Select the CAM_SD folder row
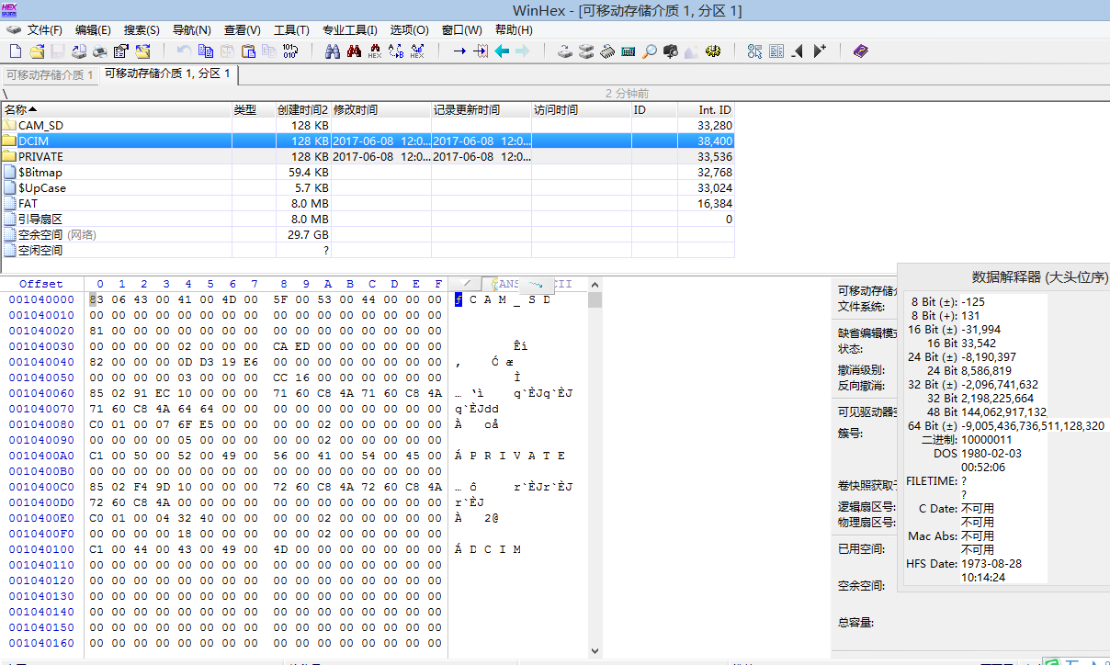The width and height of the screenshot is (1110, 665). [x=368, y=125]
